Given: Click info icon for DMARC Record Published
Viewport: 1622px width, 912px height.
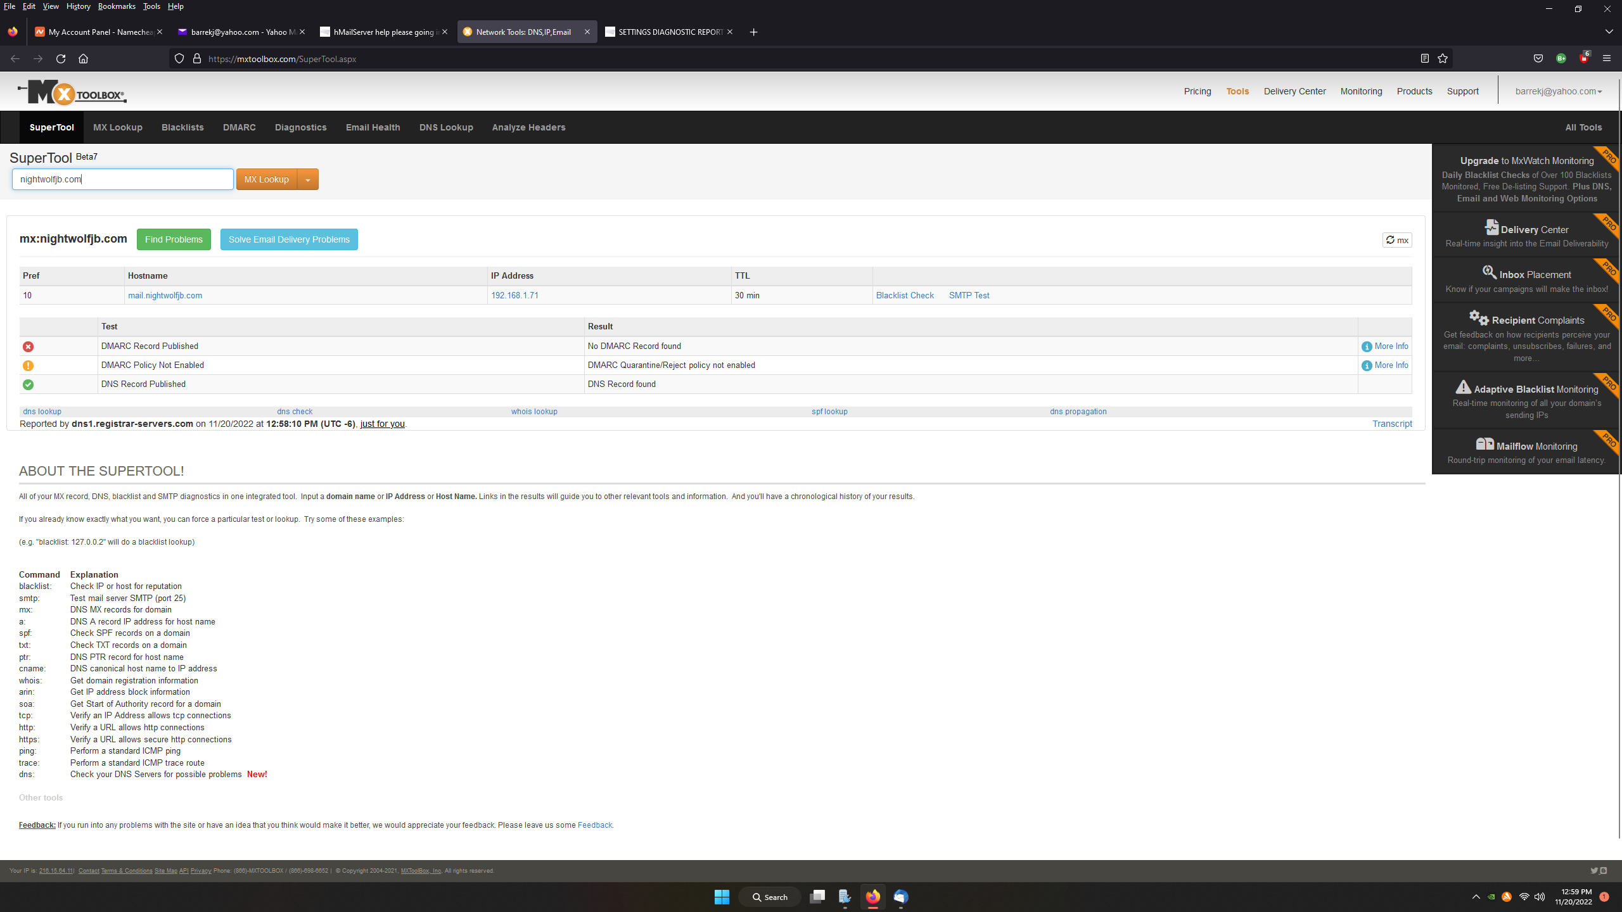Looking at the screenshot, I should pyautogui.click(x=1367, y=346).
